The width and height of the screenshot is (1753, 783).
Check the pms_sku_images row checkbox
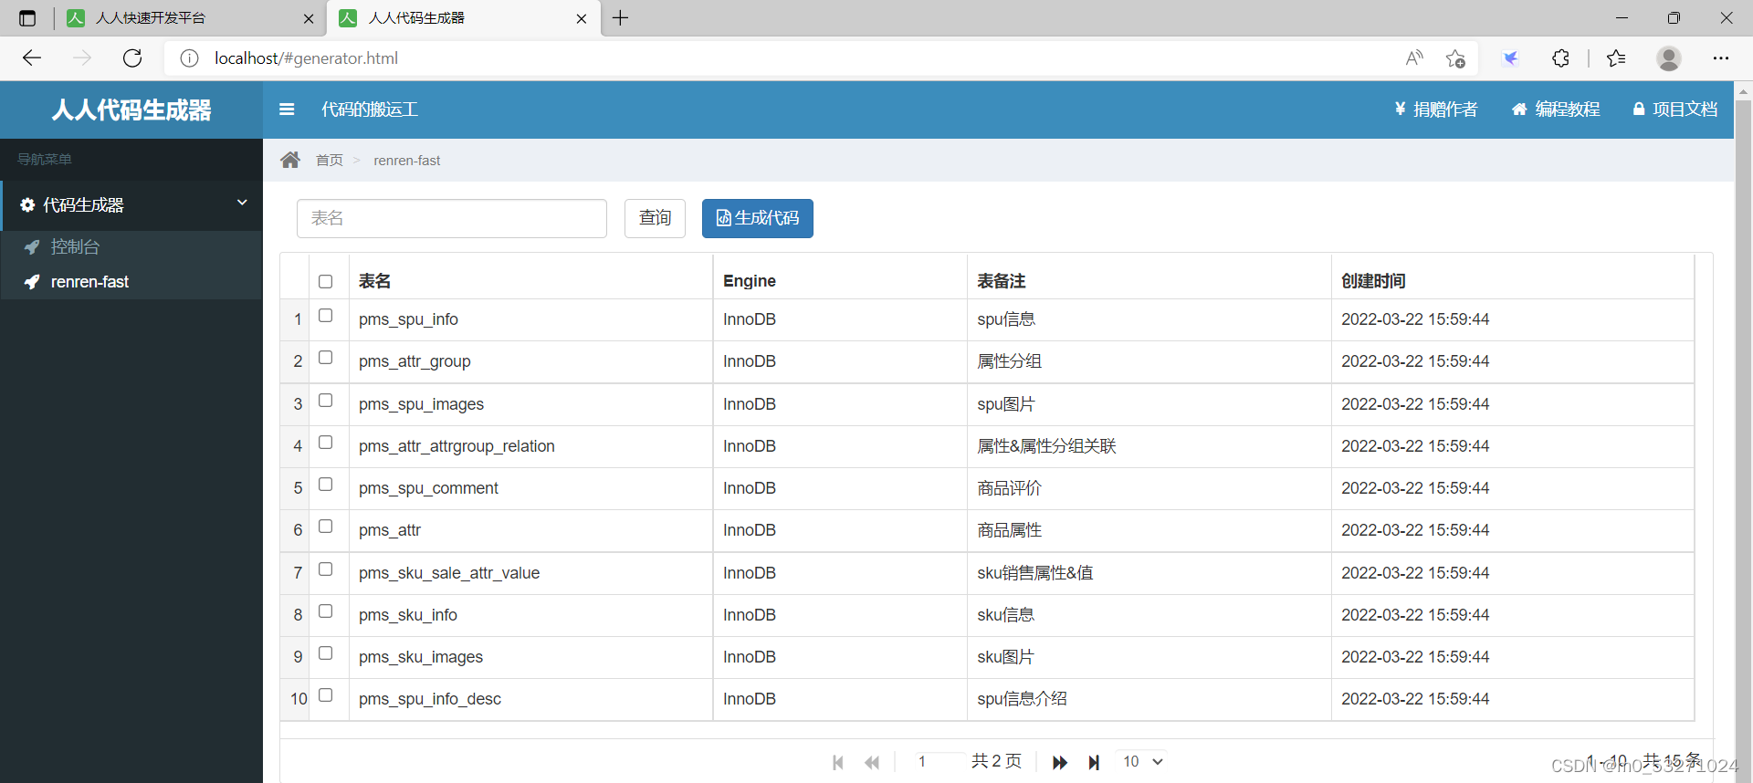pyautogui.click(x=326, y=653)
